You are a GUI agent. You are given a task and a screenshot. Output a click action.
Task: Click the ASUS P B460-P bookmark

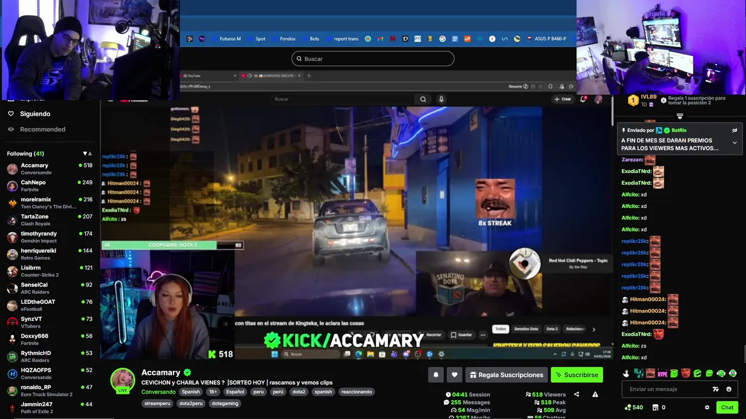pos(546,39)
